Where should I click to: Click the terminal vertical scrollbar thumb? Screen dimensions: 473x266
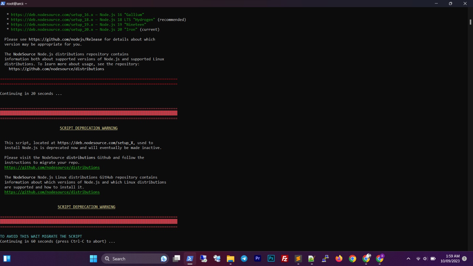click(x=470, y=22)
